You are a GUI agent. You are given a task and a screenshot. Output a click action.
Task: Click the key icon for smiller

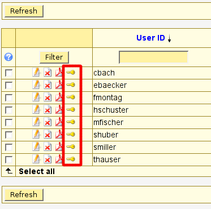(71, 146)
